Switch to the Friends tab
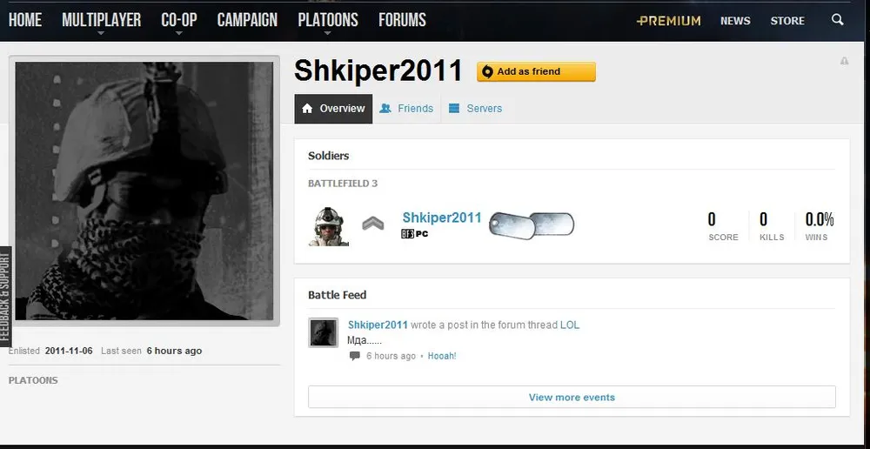 406,108
